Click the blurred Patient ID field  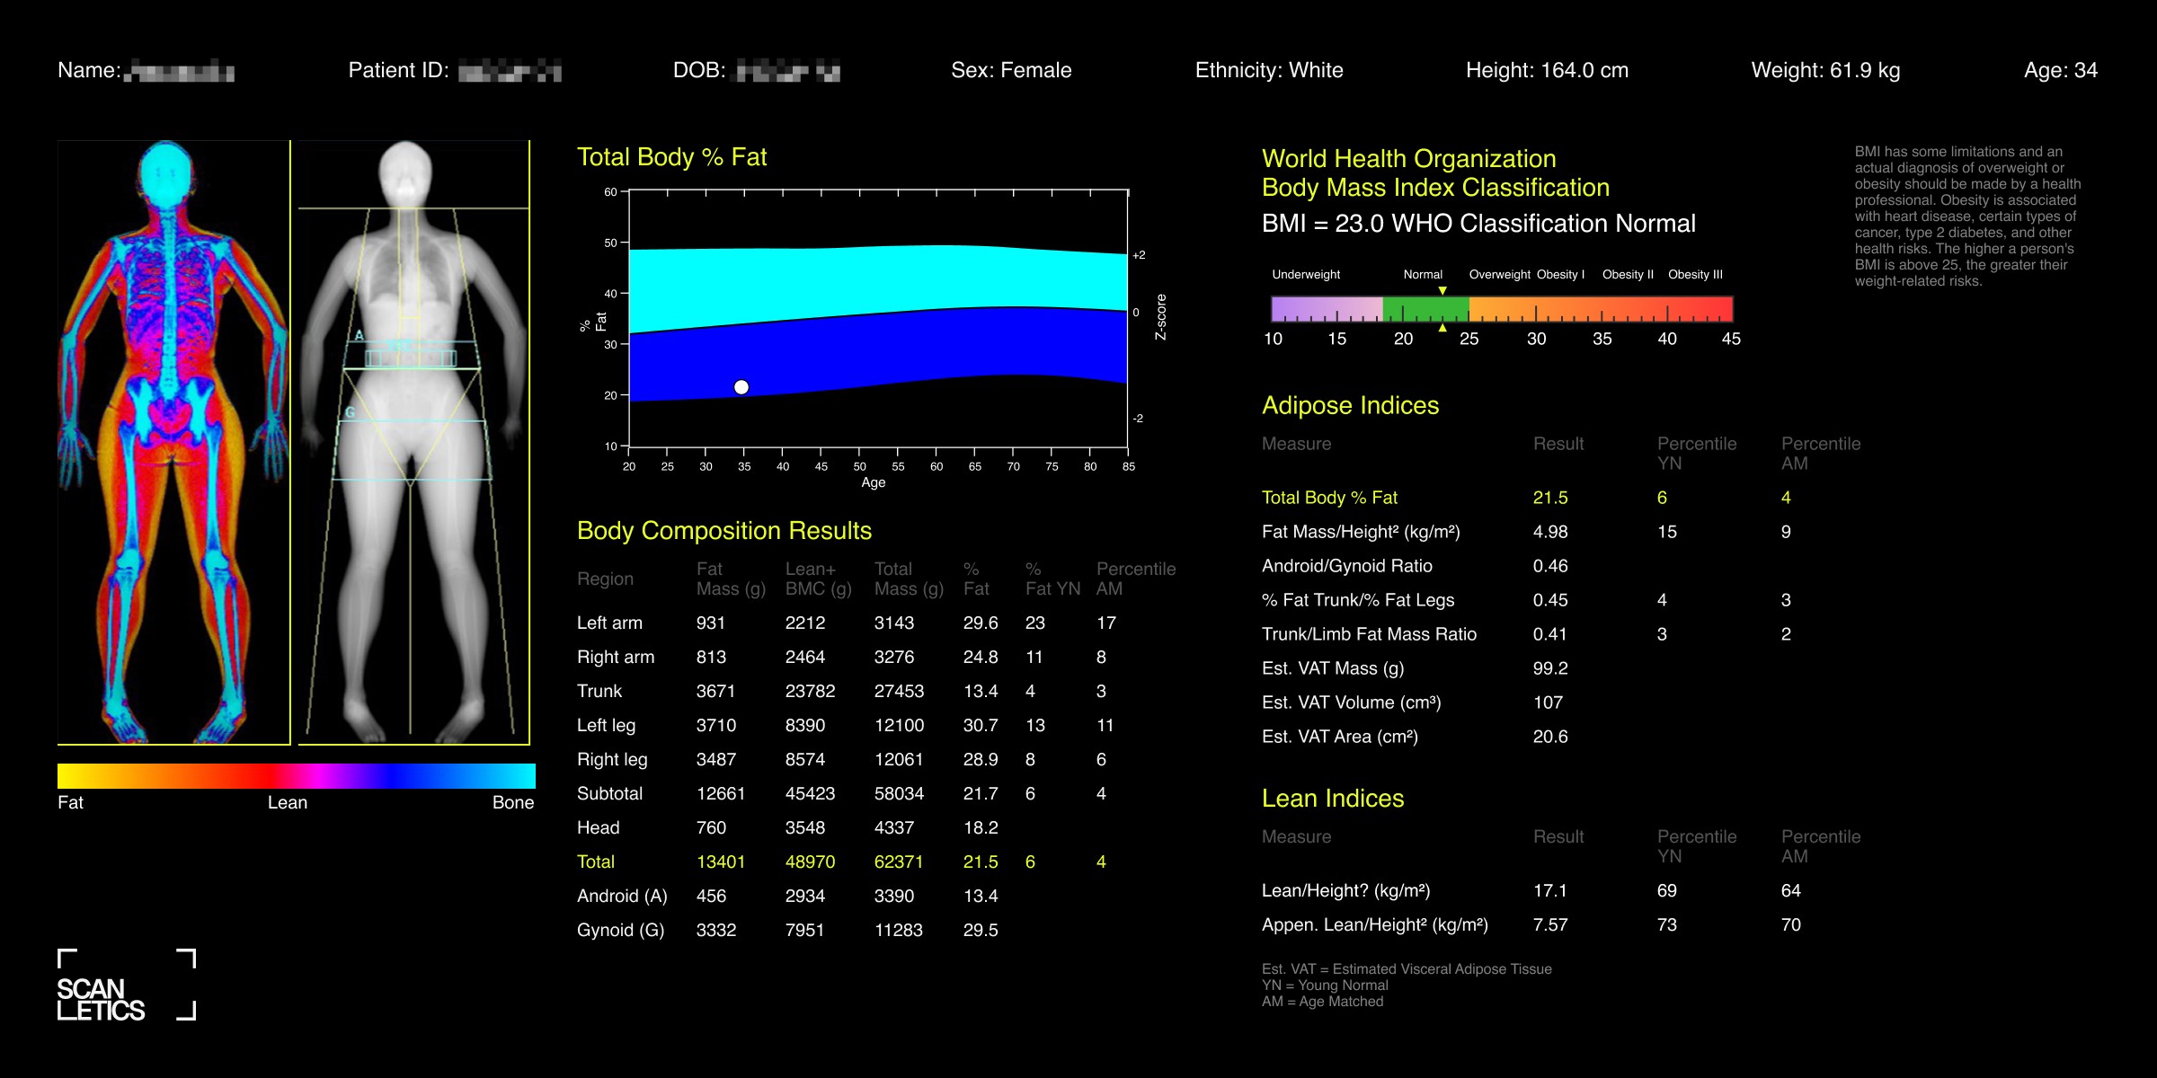[510, 71]
